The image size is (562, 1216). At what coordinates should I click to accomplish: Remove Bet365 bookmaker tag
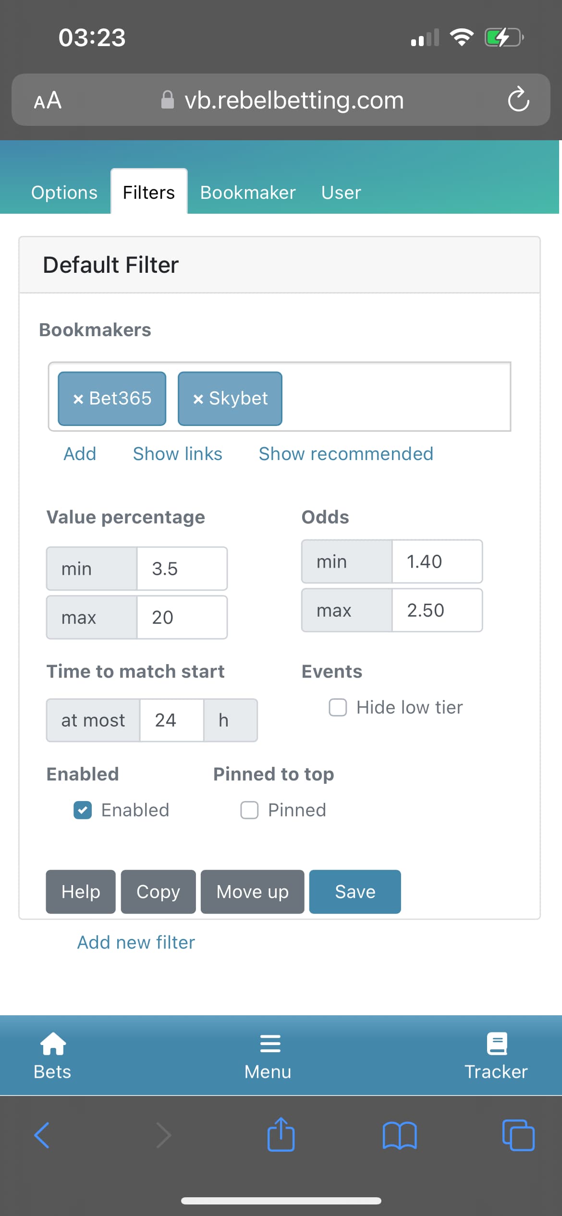[x=78, y=399]
